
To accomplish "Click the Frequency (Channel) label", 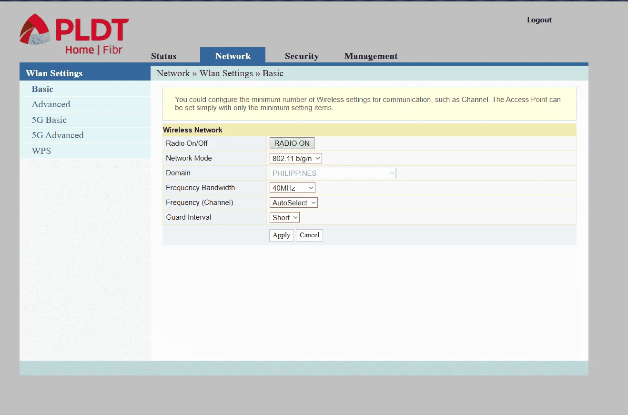I will (200, 202).
